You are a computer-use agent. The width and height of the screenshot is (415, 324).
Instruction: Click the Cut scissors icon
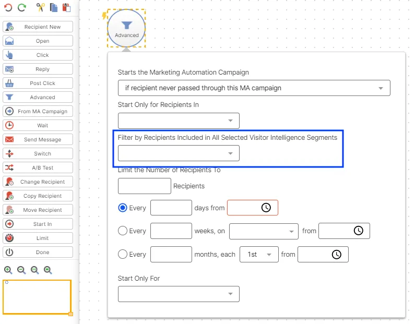tap(40, 7)
